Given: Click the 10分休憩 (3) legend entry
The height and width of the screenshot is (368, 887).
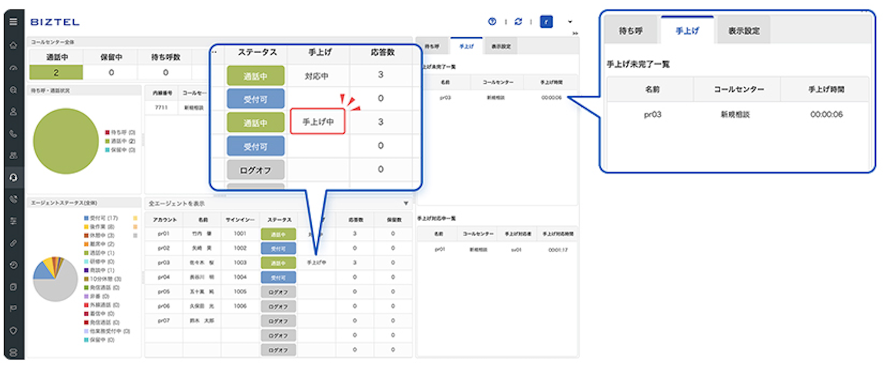Looking at the screenshot, I should click(103, 279).
